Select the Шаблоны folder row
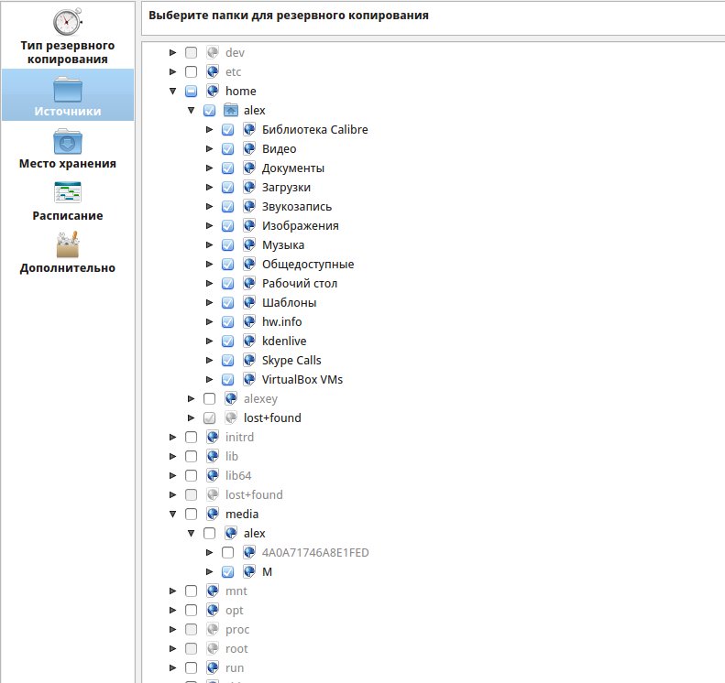The width and height of the screenshot is (725, 683). pos(290,302)
